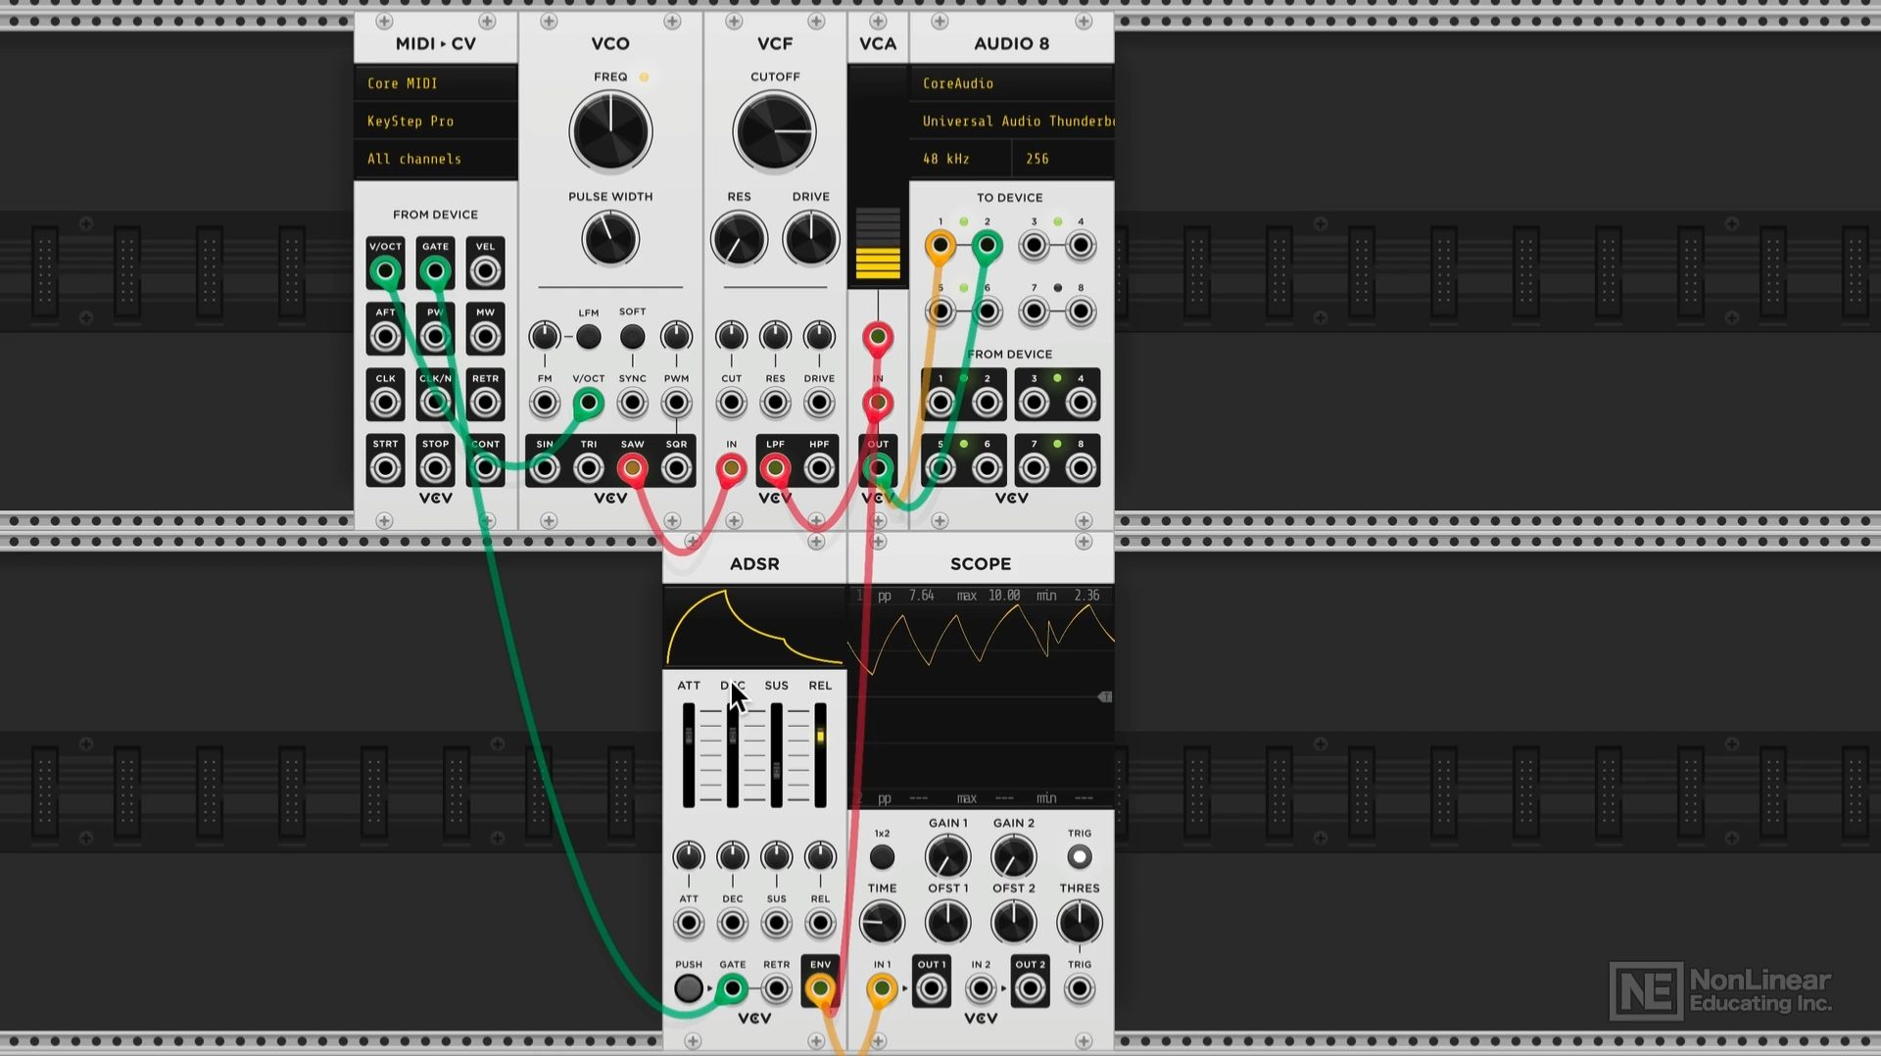Click the OUT jack on VCA
Screen dimensions: 1881x1056
tap(878, 468)
